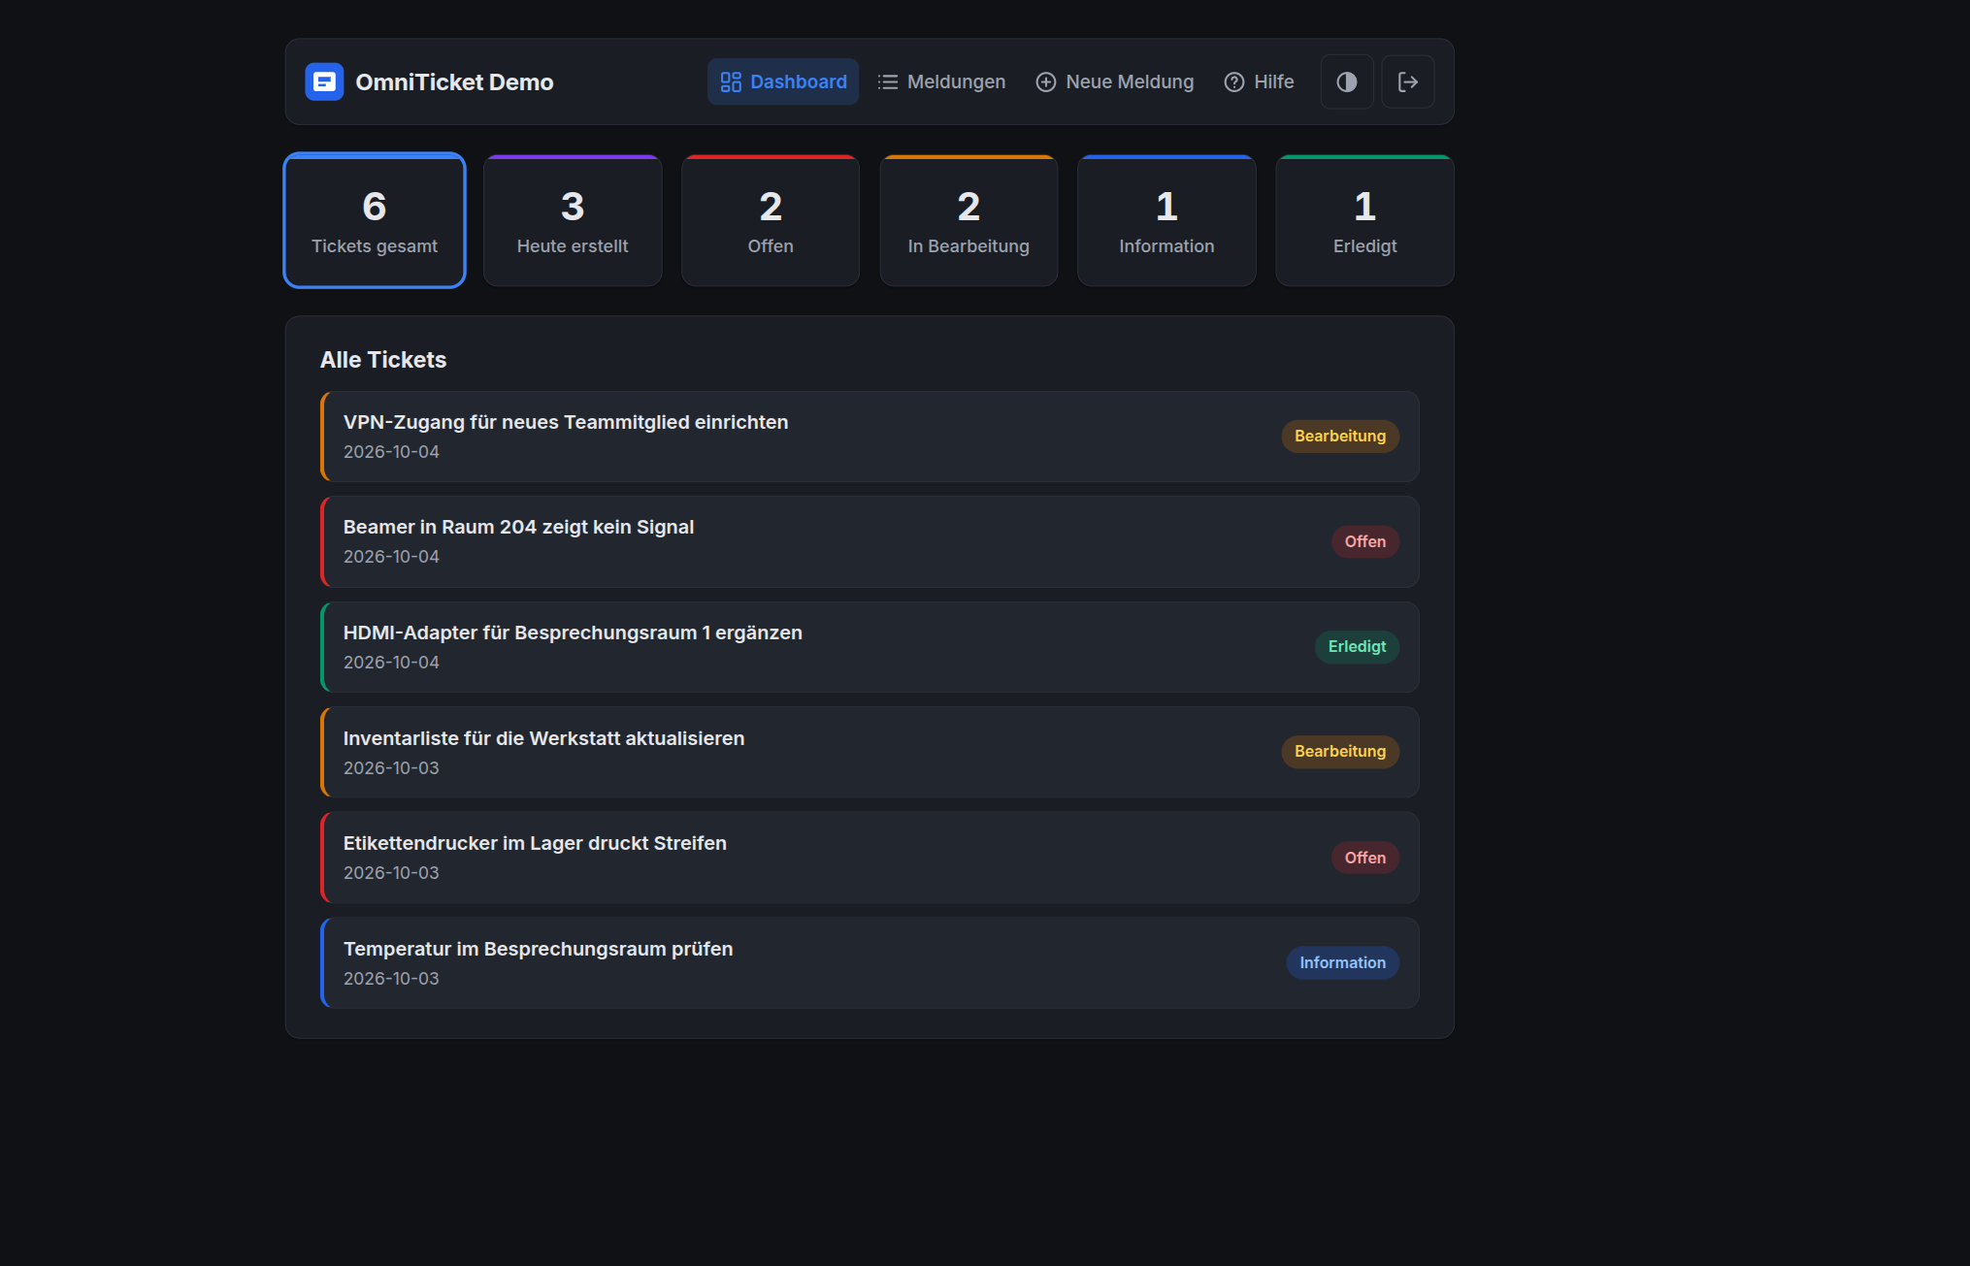Click the logout icon button
1970x1266 pixels.
click(x=1408, y=81)
